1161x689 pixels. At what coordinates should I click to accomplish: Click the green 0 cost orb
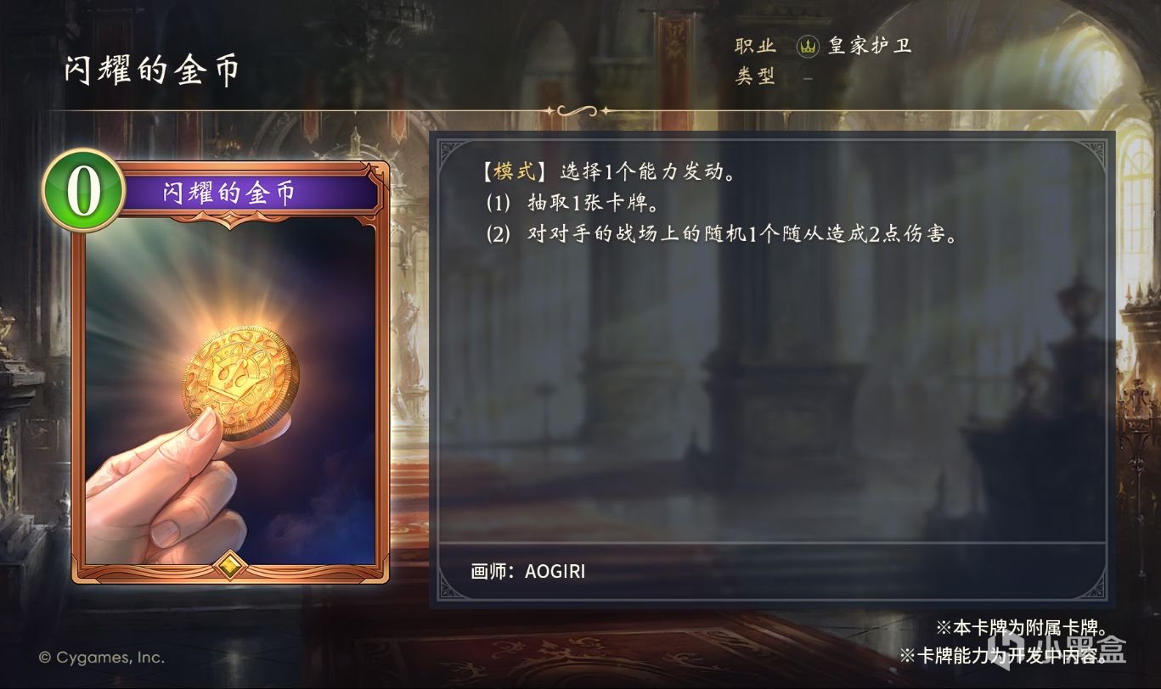[83, 191]
